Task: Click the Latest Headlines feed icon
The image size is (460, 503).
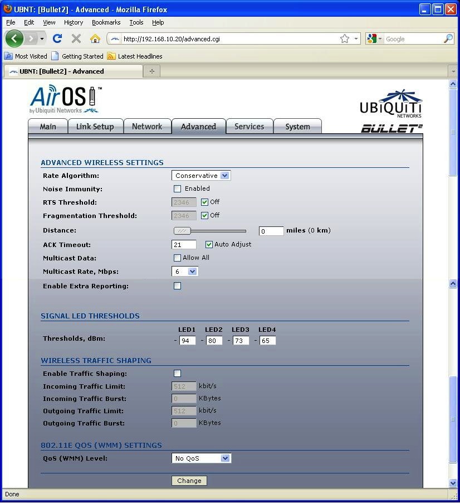Action: (x=111, y=56)
